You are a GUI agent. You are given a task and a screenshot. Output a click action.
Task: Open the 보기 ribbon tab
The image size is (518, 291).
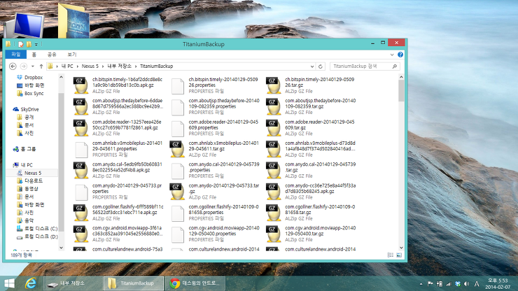72,55
